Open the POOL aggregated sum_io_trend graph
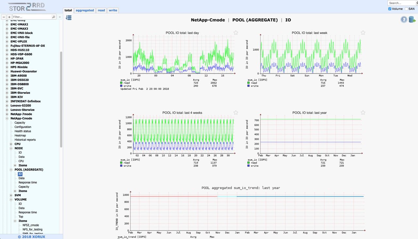 [241, 212]
